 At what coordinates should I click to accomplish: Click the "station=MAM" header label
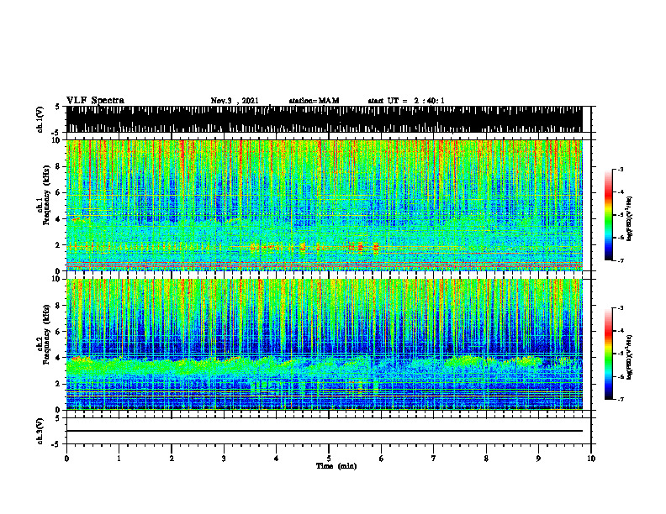pos(314,101)
